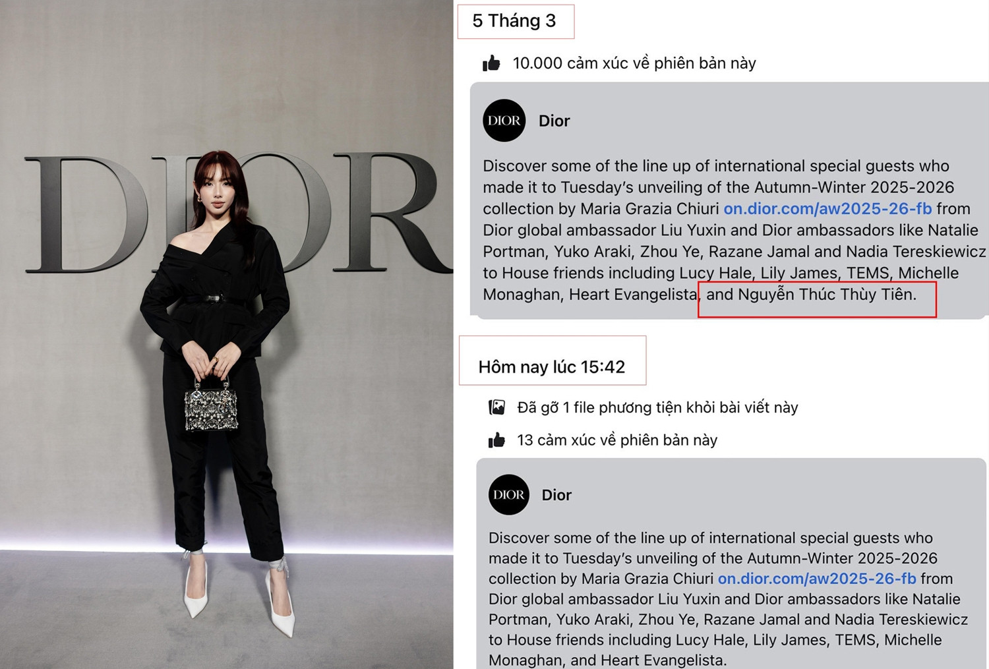Open on.dior.com/aw2025-26-fb link in edited post
Image resolution: width=989 pixels, height=669 pixels.
coord(817,579)
